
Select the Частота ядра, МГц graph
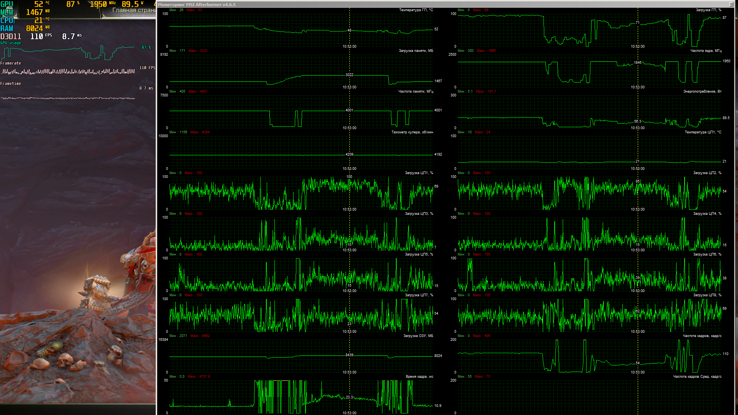point(589,71)
